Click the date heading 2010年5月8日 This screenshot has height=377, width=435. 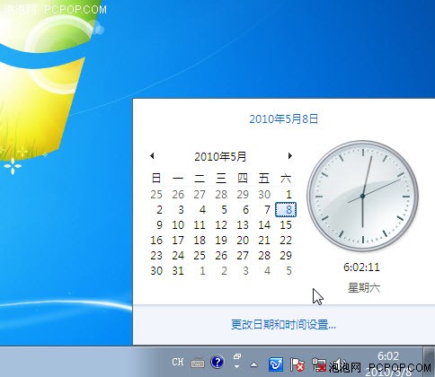284,119
